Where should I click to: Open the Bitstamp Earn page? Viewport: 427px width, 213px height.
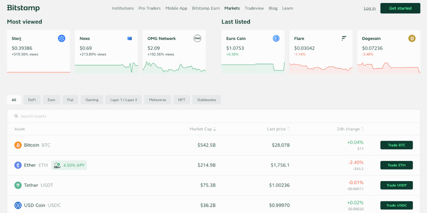pyautogui.click(x=206, y=8)
